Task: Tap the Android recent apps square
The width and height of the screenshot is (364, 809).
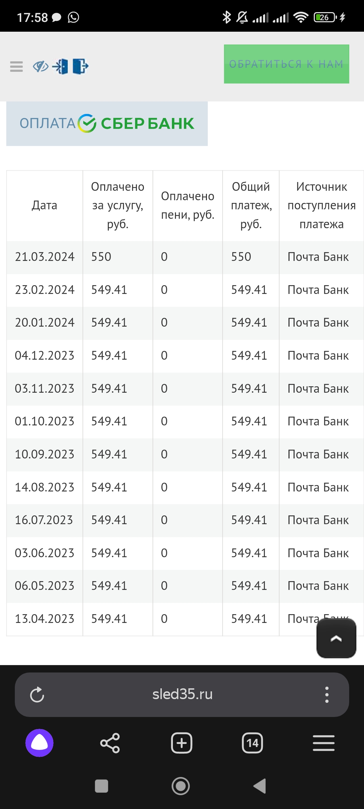Action: (x=101, y=786)
